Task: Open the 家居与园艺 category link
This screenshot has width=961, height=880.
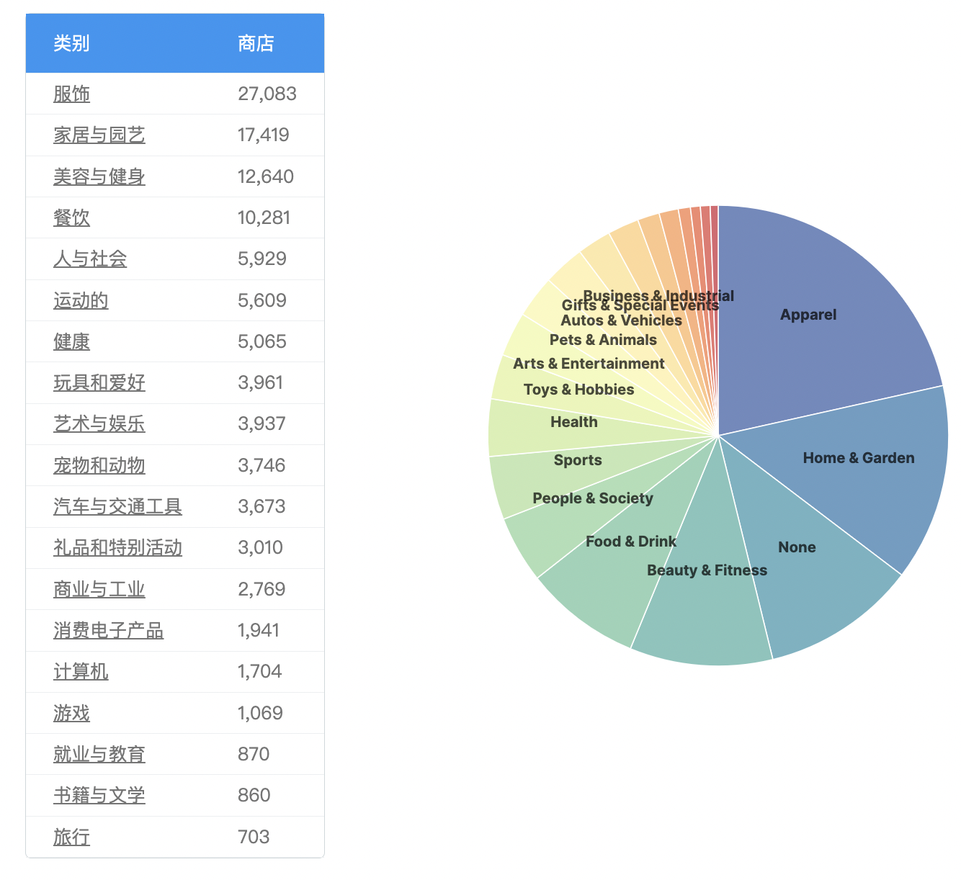Action: point(99,135)
